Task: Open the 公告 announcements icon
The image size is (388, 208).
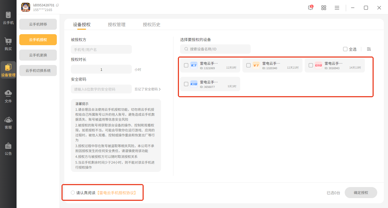Action: pyautogui.click(x=8, y=149)
